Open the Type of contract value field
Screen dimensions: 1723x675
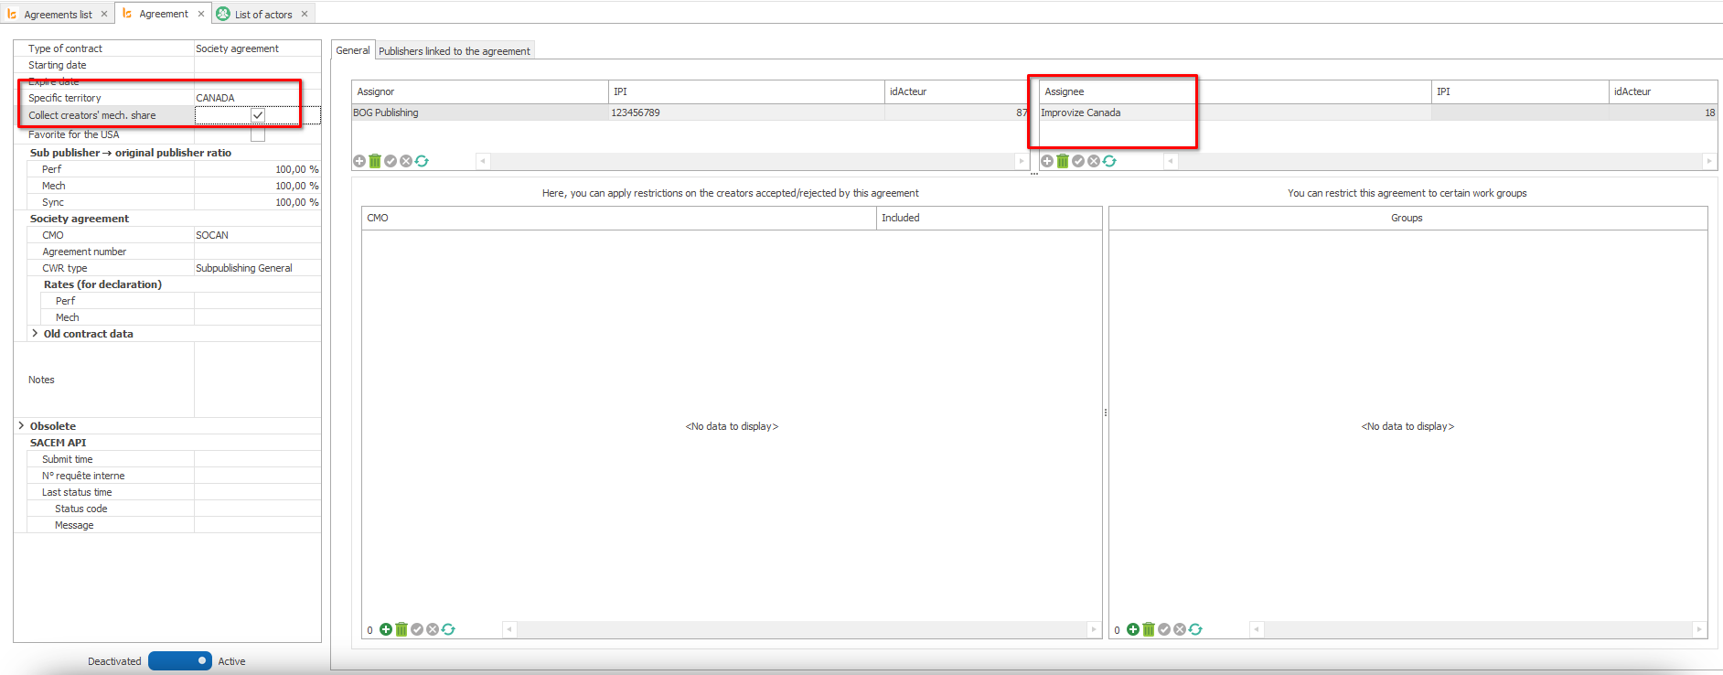pos(256,48)
